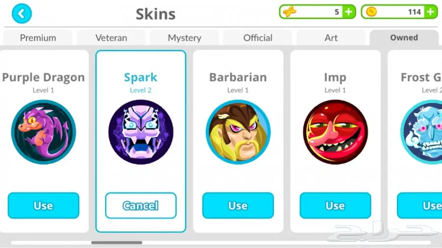442x248 pixels.
Task: Use the Barbarian skin
Action: (x=238, y=205)
